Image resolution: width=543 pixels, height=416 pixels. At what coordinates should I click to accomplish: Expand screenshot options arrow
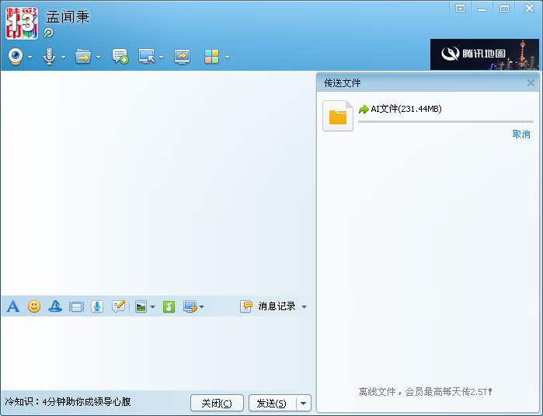(202, 307)
